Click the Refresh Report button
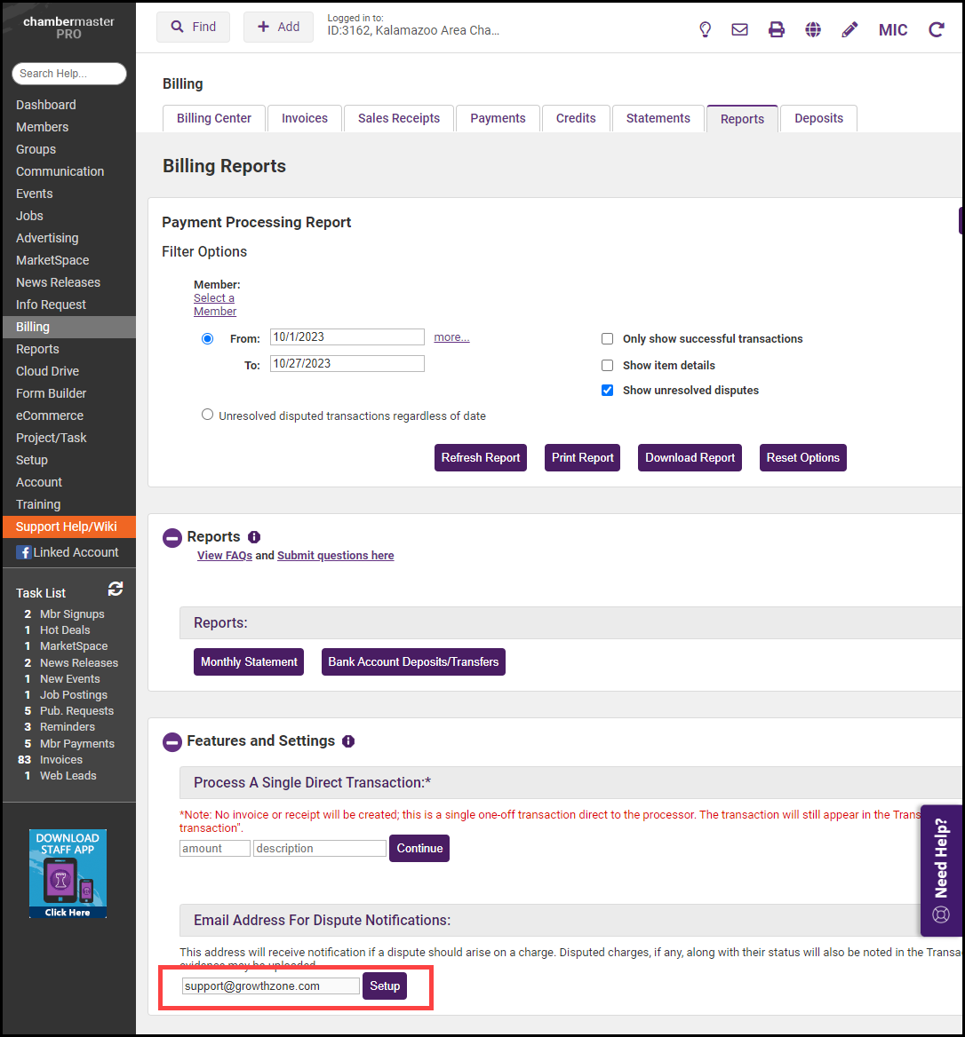Image resolution: width=965 pixels, height=1037 pixels. (x=481, y=457)
